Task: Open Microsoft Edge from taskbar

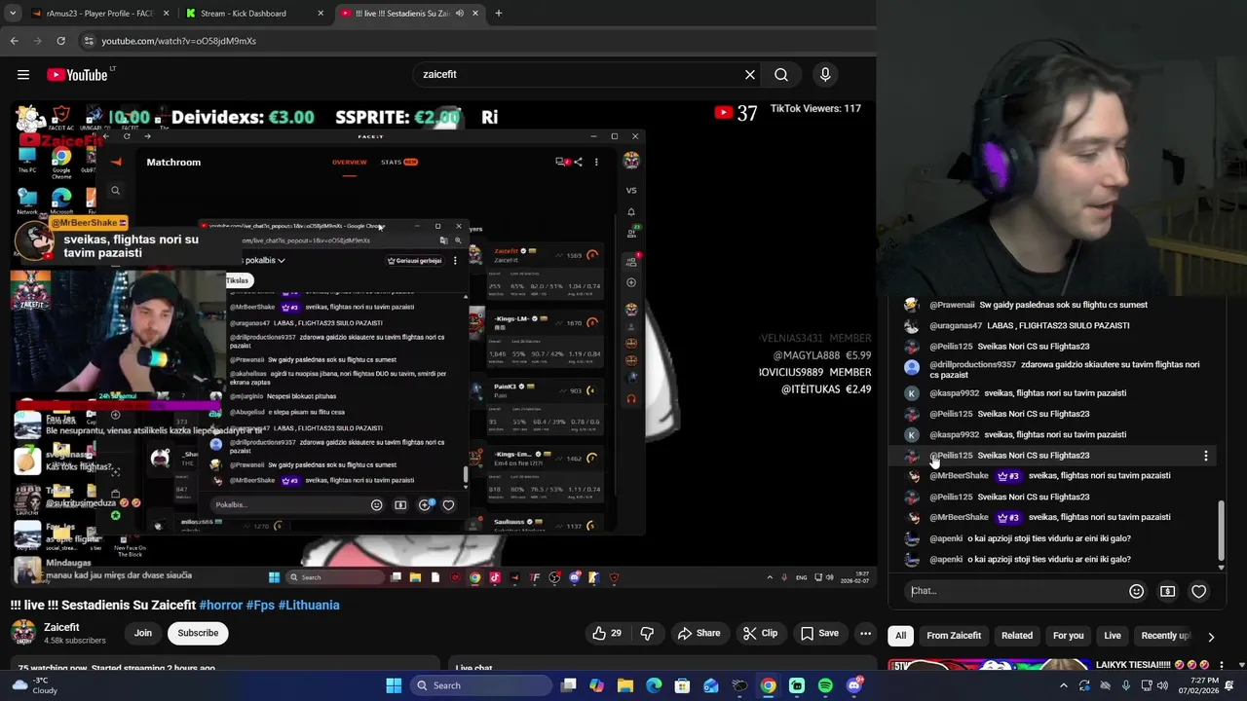Action: [654, 685]
